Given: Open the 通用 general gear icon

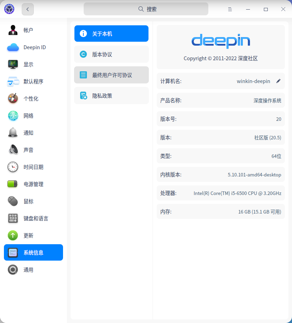Looking at the screenshot, I should (x=13, y=270).
